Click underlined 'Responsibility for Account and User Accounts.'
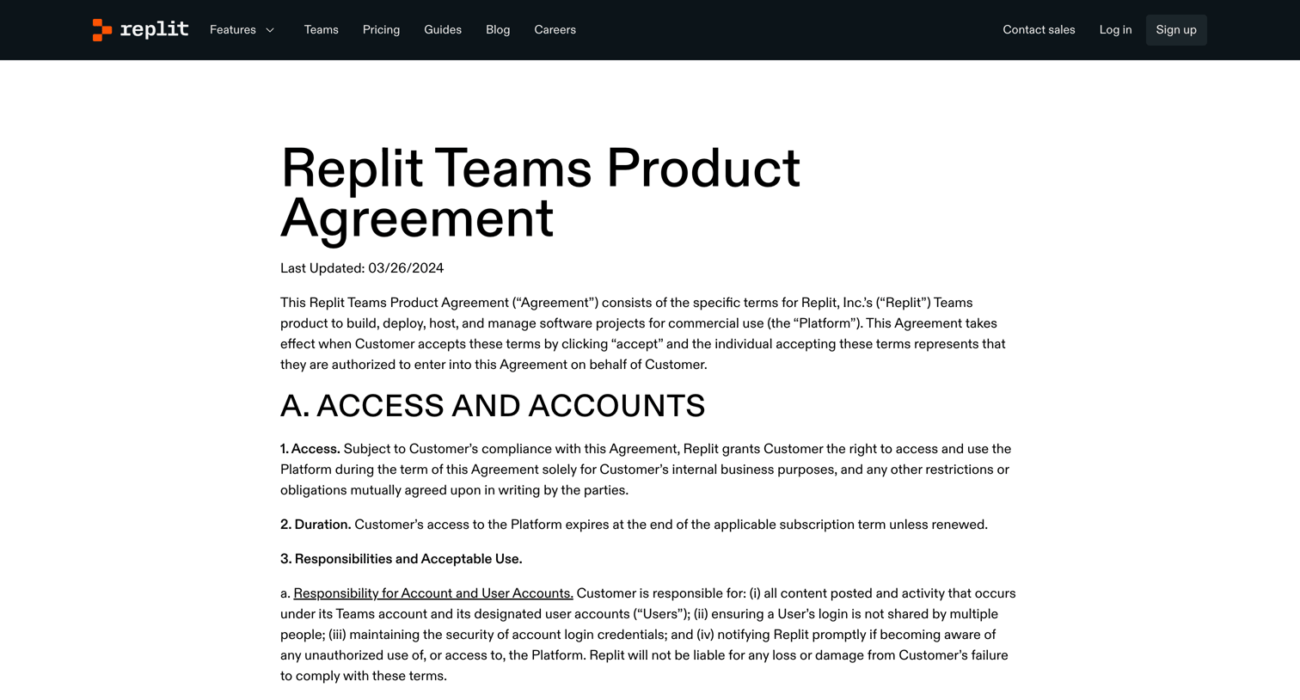Image resolution: width=1300 pixels, height=700 pixels. pos(433,593)
